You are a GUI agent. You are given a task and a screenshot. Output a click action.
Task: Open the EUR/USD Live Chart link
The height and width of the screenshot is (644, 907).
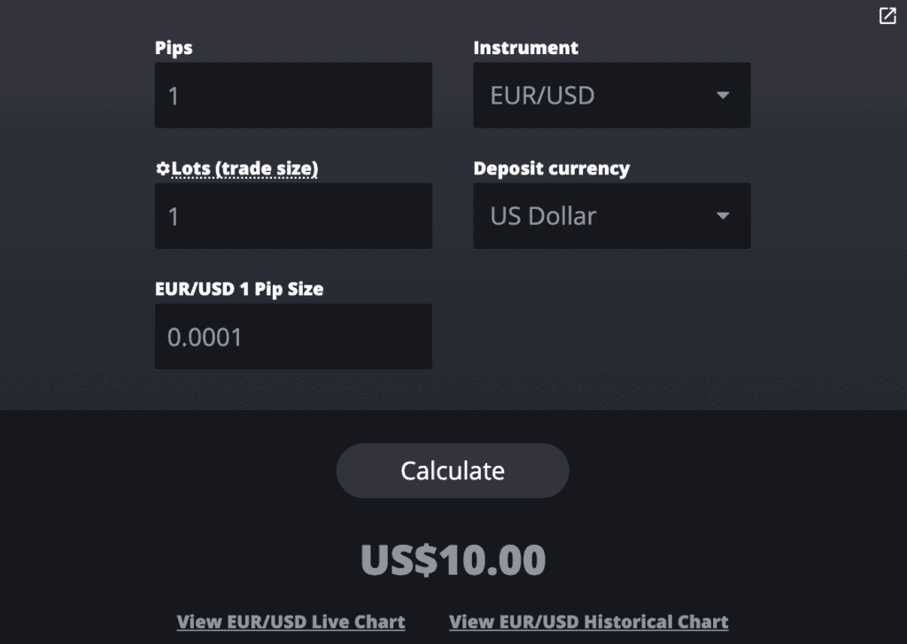291,621
